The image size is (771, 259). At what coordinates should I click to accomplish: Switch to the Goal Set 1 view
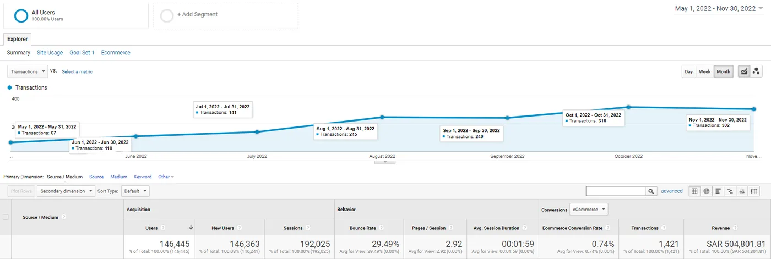82,53
